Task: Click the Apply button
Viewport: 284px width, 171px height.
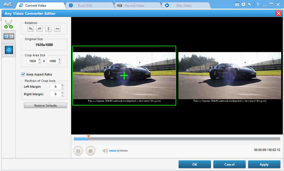Action: (x=264, y=165)
